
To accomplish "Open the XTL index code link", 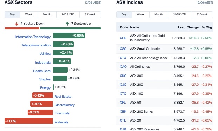I will coord(123,120).
